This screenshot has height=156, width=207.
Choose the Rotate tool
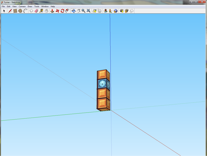(x=62, y=11)
